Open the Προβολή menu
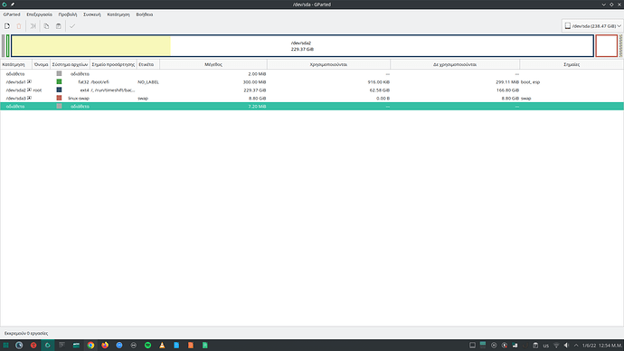The height and width of the screenshot is (351, 624). tap(68, 14)
